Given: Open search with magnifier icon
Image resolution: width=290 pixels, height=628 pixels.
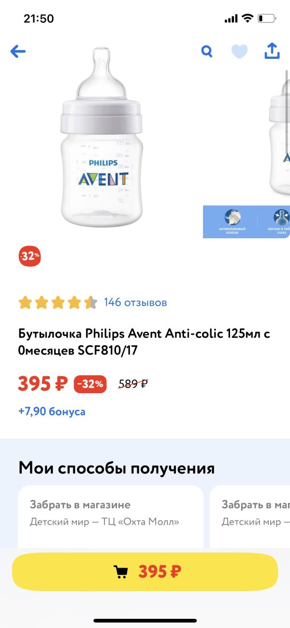Looking at the screenshot, I should pos(207,51).
